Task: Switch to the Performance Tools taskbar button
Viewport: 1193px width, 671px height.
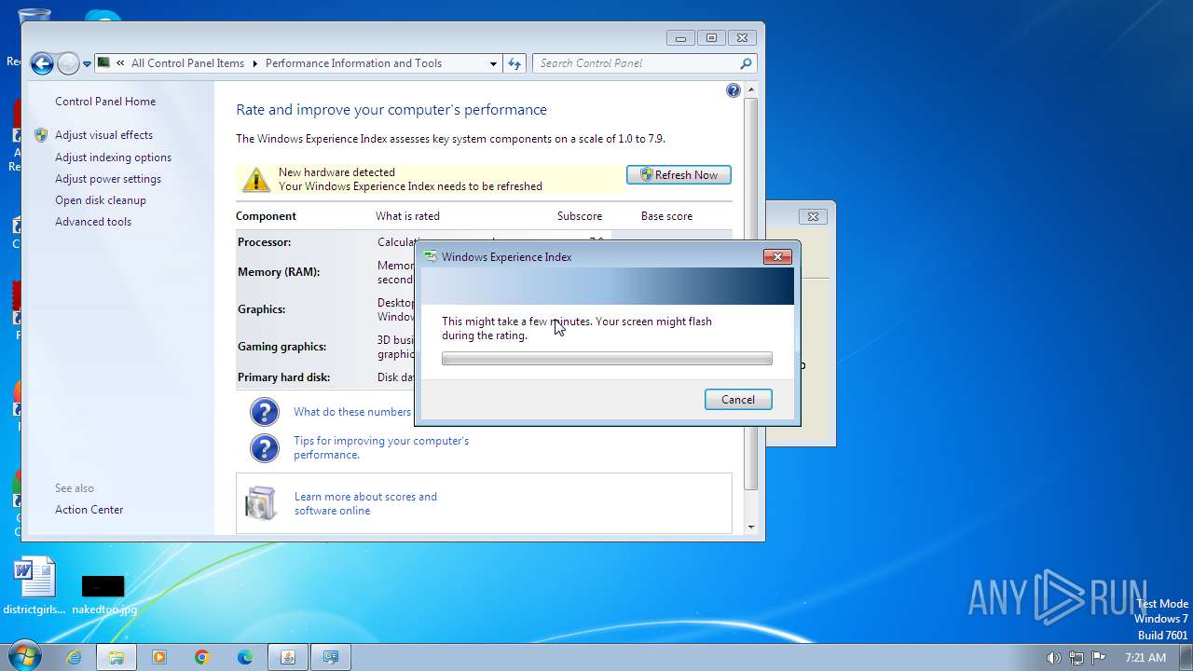Action: [331, 657]
